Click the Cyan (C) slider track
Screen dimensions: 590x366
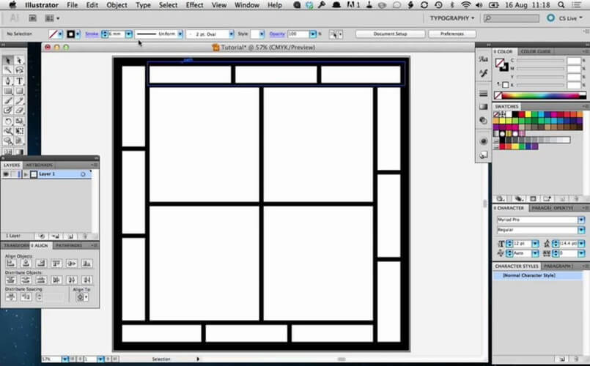[540, 60]
